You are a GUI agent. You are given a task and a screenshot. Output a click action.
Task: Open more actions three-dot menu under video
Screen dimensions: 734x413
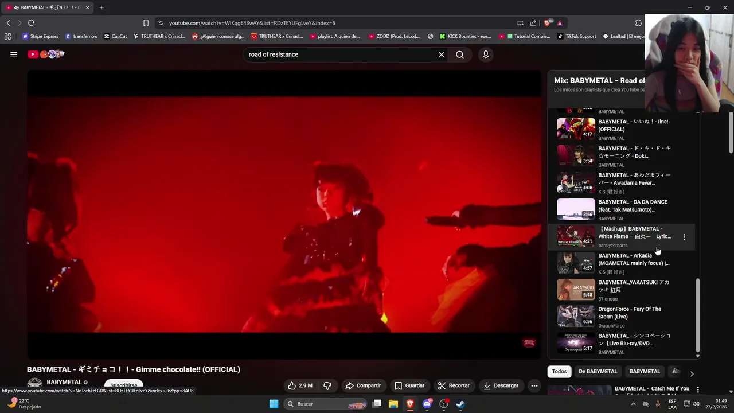(x=534, y=385)
